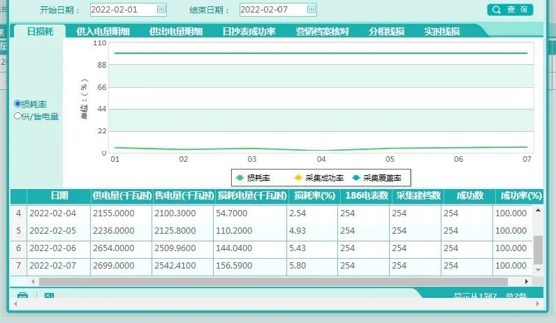This screenshot has width=556, height=323.
Task: Sort by the 损耗电量(千瓦时) column header
Action: point(251,196)
